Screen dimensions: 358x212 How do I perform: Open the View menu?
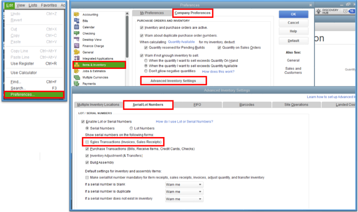pyautogui.click(x=21, y=5)
